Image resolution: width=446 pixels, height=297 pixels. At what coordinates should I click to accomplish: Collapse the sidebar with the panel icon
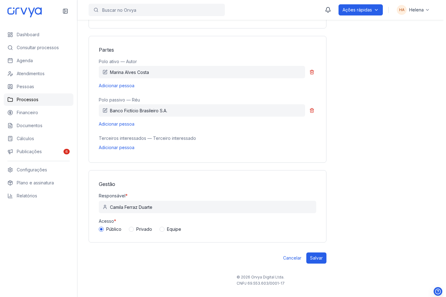(x=65, y=11)
